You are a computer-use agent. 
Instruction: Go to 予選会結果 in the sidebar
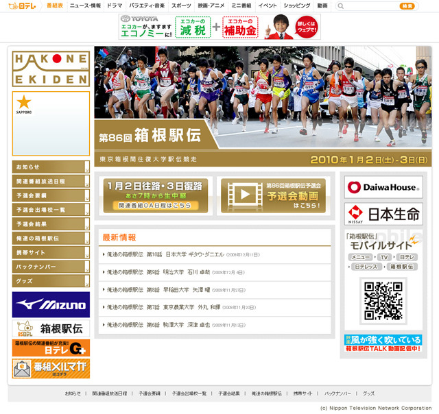pyautogui.click(x=51, y=223)
